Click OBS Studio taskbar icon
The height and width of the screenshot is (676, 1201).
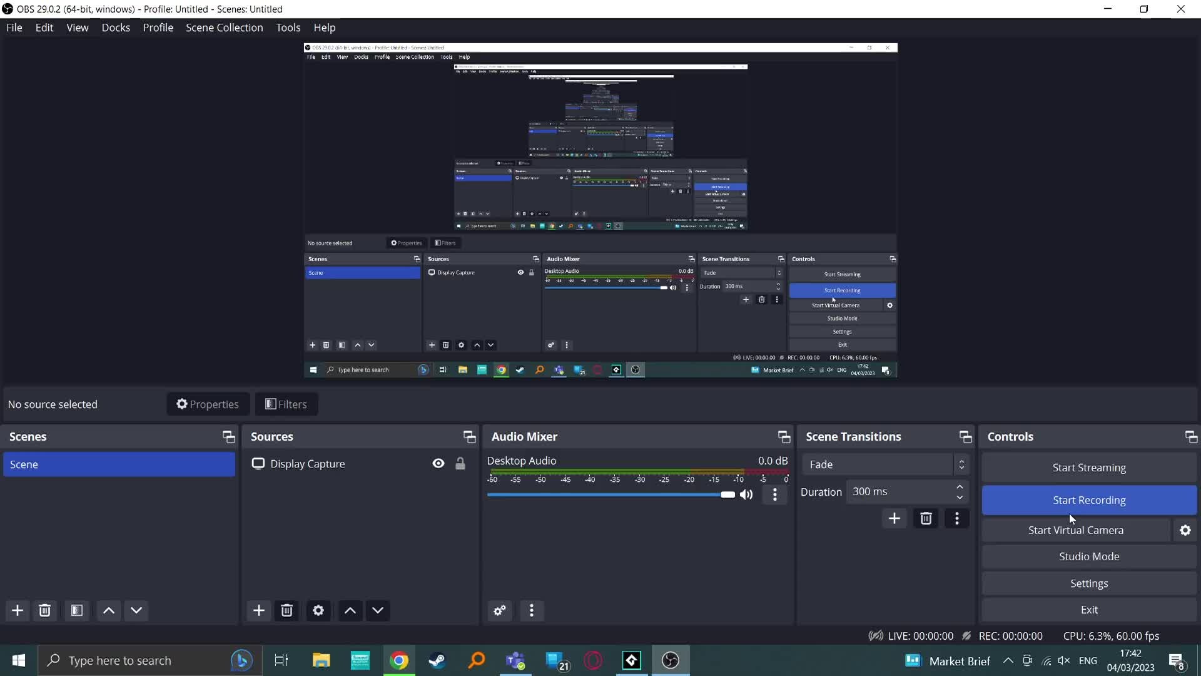[x=670, y=660]
